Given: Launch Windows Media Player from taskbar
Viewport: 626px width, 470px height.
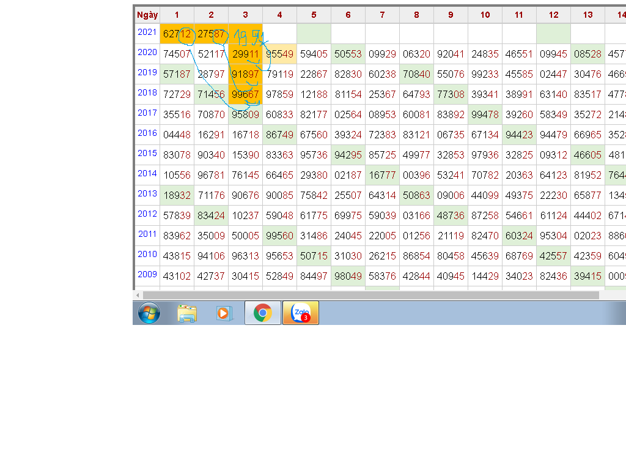Looking at the screenshot, I should tap(224, 313).
